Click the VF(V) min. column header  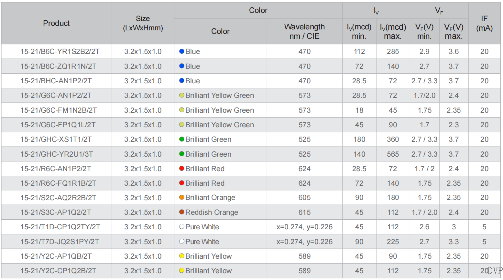pyautogui.click(x=424, y=31)
